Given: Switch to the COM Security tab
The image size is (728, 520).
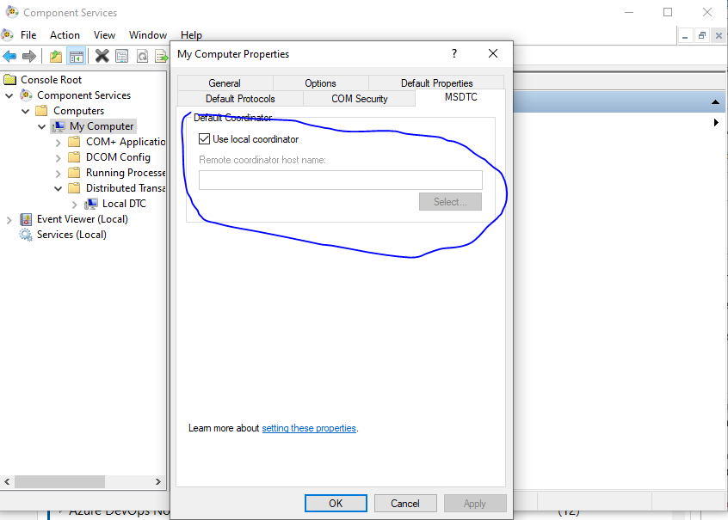Looking at the screenshot, I should point(359,98).
